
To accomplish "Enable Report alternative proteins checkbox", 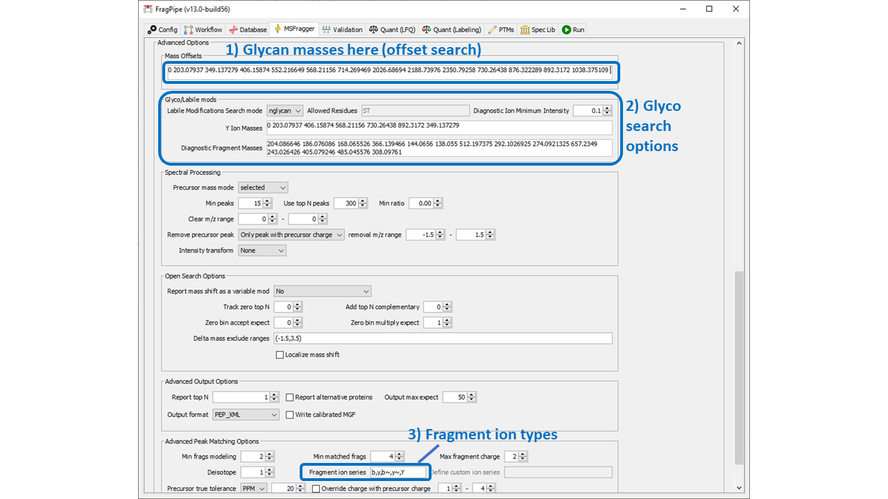I will pyautogui.click(x=290, y=397).
